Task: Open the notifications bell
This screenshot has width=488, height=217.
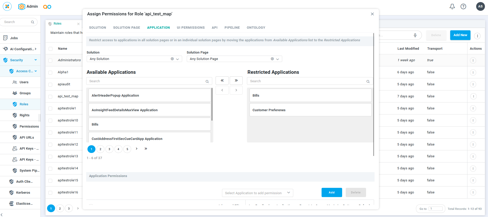Action: pyautogui.click(x=452, y=6)
